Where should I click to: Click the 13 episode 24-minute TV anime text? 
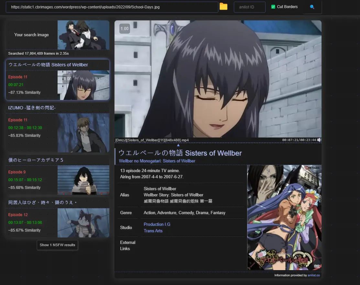coord(150,170)
